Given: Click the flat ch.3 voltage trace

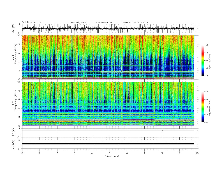Looking at the screenshot, I should pyautogui.click(x=108, y=130).
